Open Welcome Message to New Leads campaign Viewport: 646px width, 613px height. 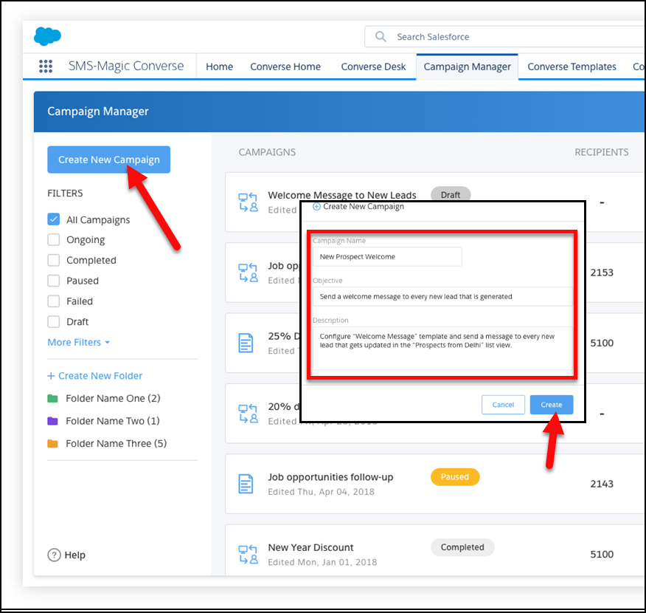342,195
